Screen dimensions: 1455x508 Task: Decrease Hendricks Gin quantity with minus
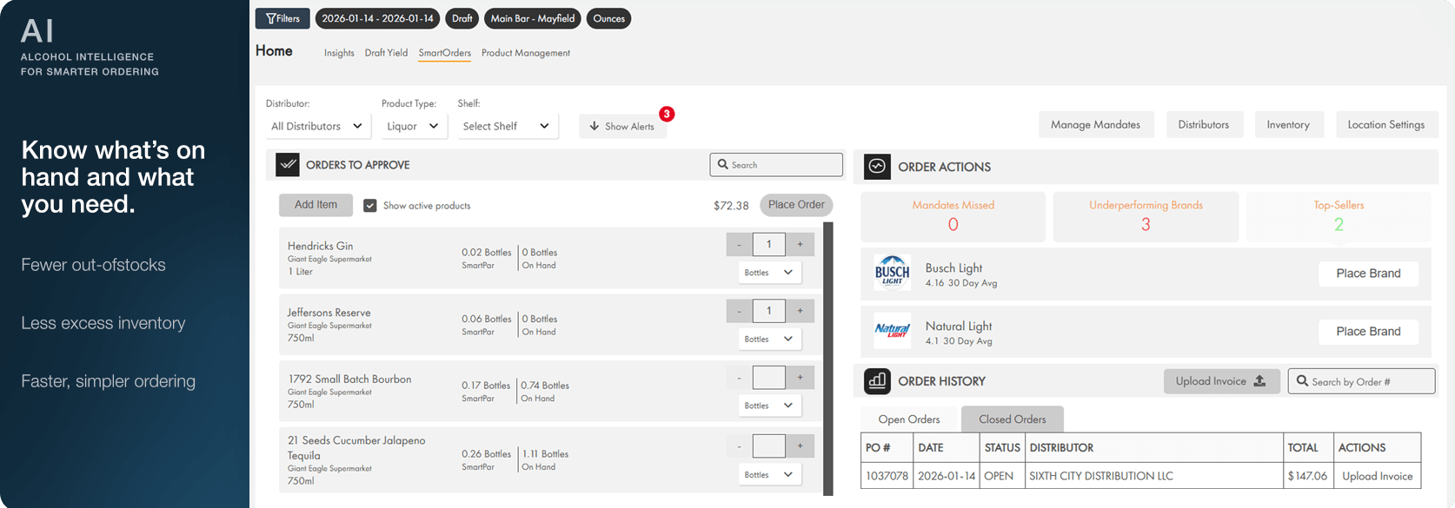[x=740, y=244]
